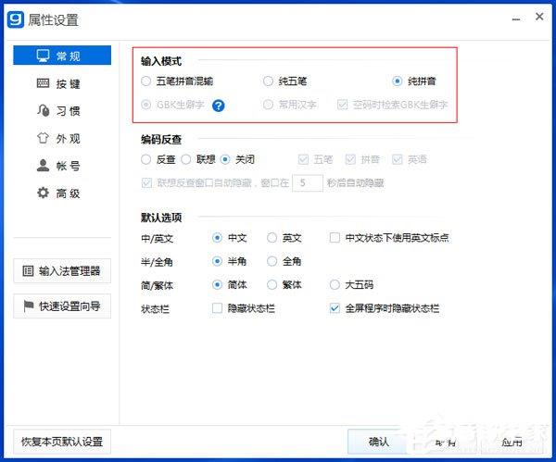
Task: Click the blue GBK help question icon
Action: (219, 106)
